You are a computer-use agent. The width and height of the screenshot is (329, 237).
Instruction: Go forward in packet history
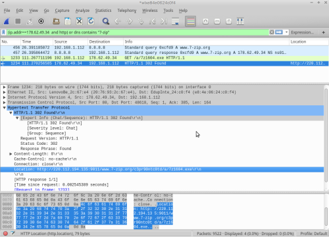coord(130,21)
